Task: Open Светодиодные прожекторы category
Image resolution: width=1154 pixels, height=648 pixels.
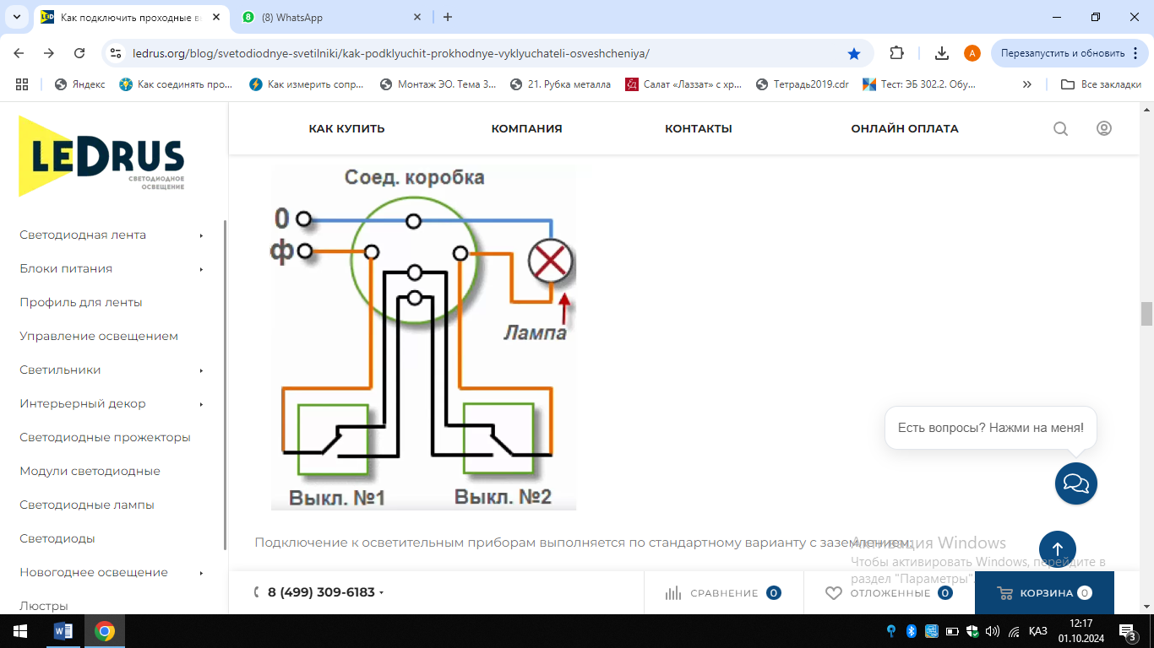Action: (x=105, y=438)
